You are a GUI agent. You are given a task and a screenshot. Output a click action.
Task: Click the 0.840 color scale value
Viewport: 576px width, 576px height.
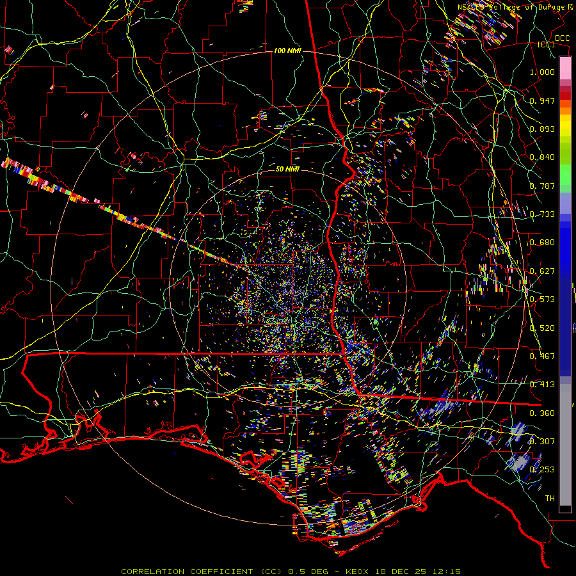[x=542, y=157]
